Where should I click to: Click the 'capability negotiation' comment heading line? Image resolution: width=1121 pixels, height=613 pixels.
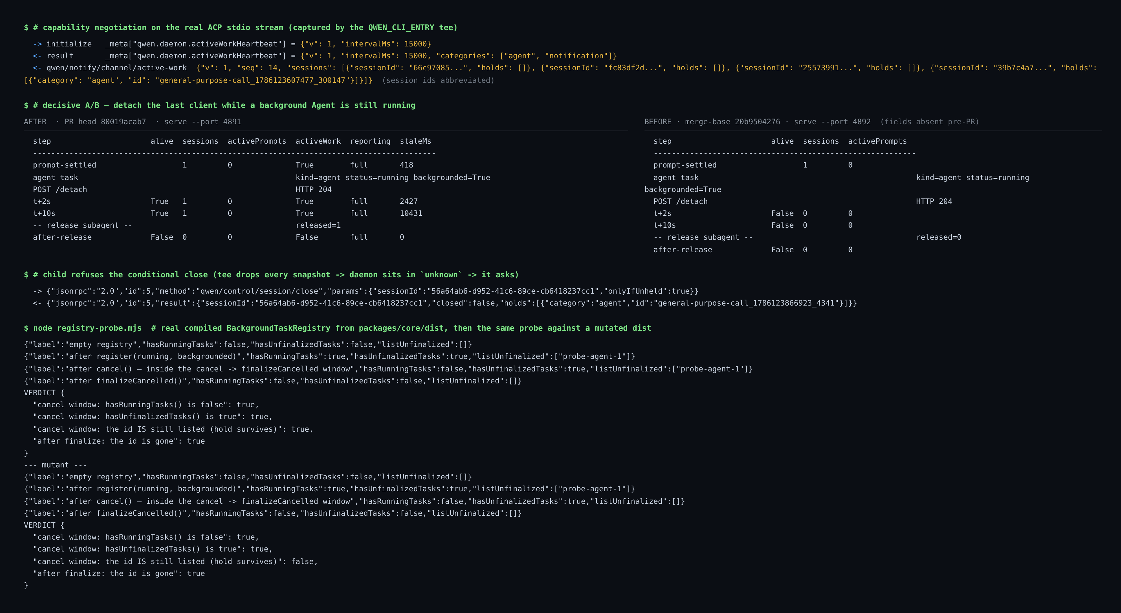241,27
